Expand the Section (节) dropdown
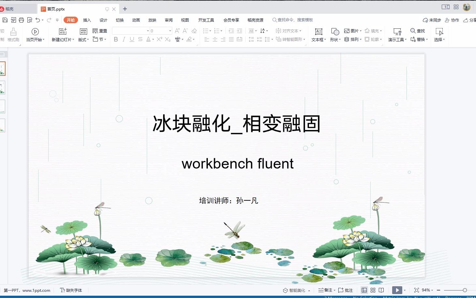Image resolution: width=476 pixels, height=298 pixels. (x=105, y=40)
